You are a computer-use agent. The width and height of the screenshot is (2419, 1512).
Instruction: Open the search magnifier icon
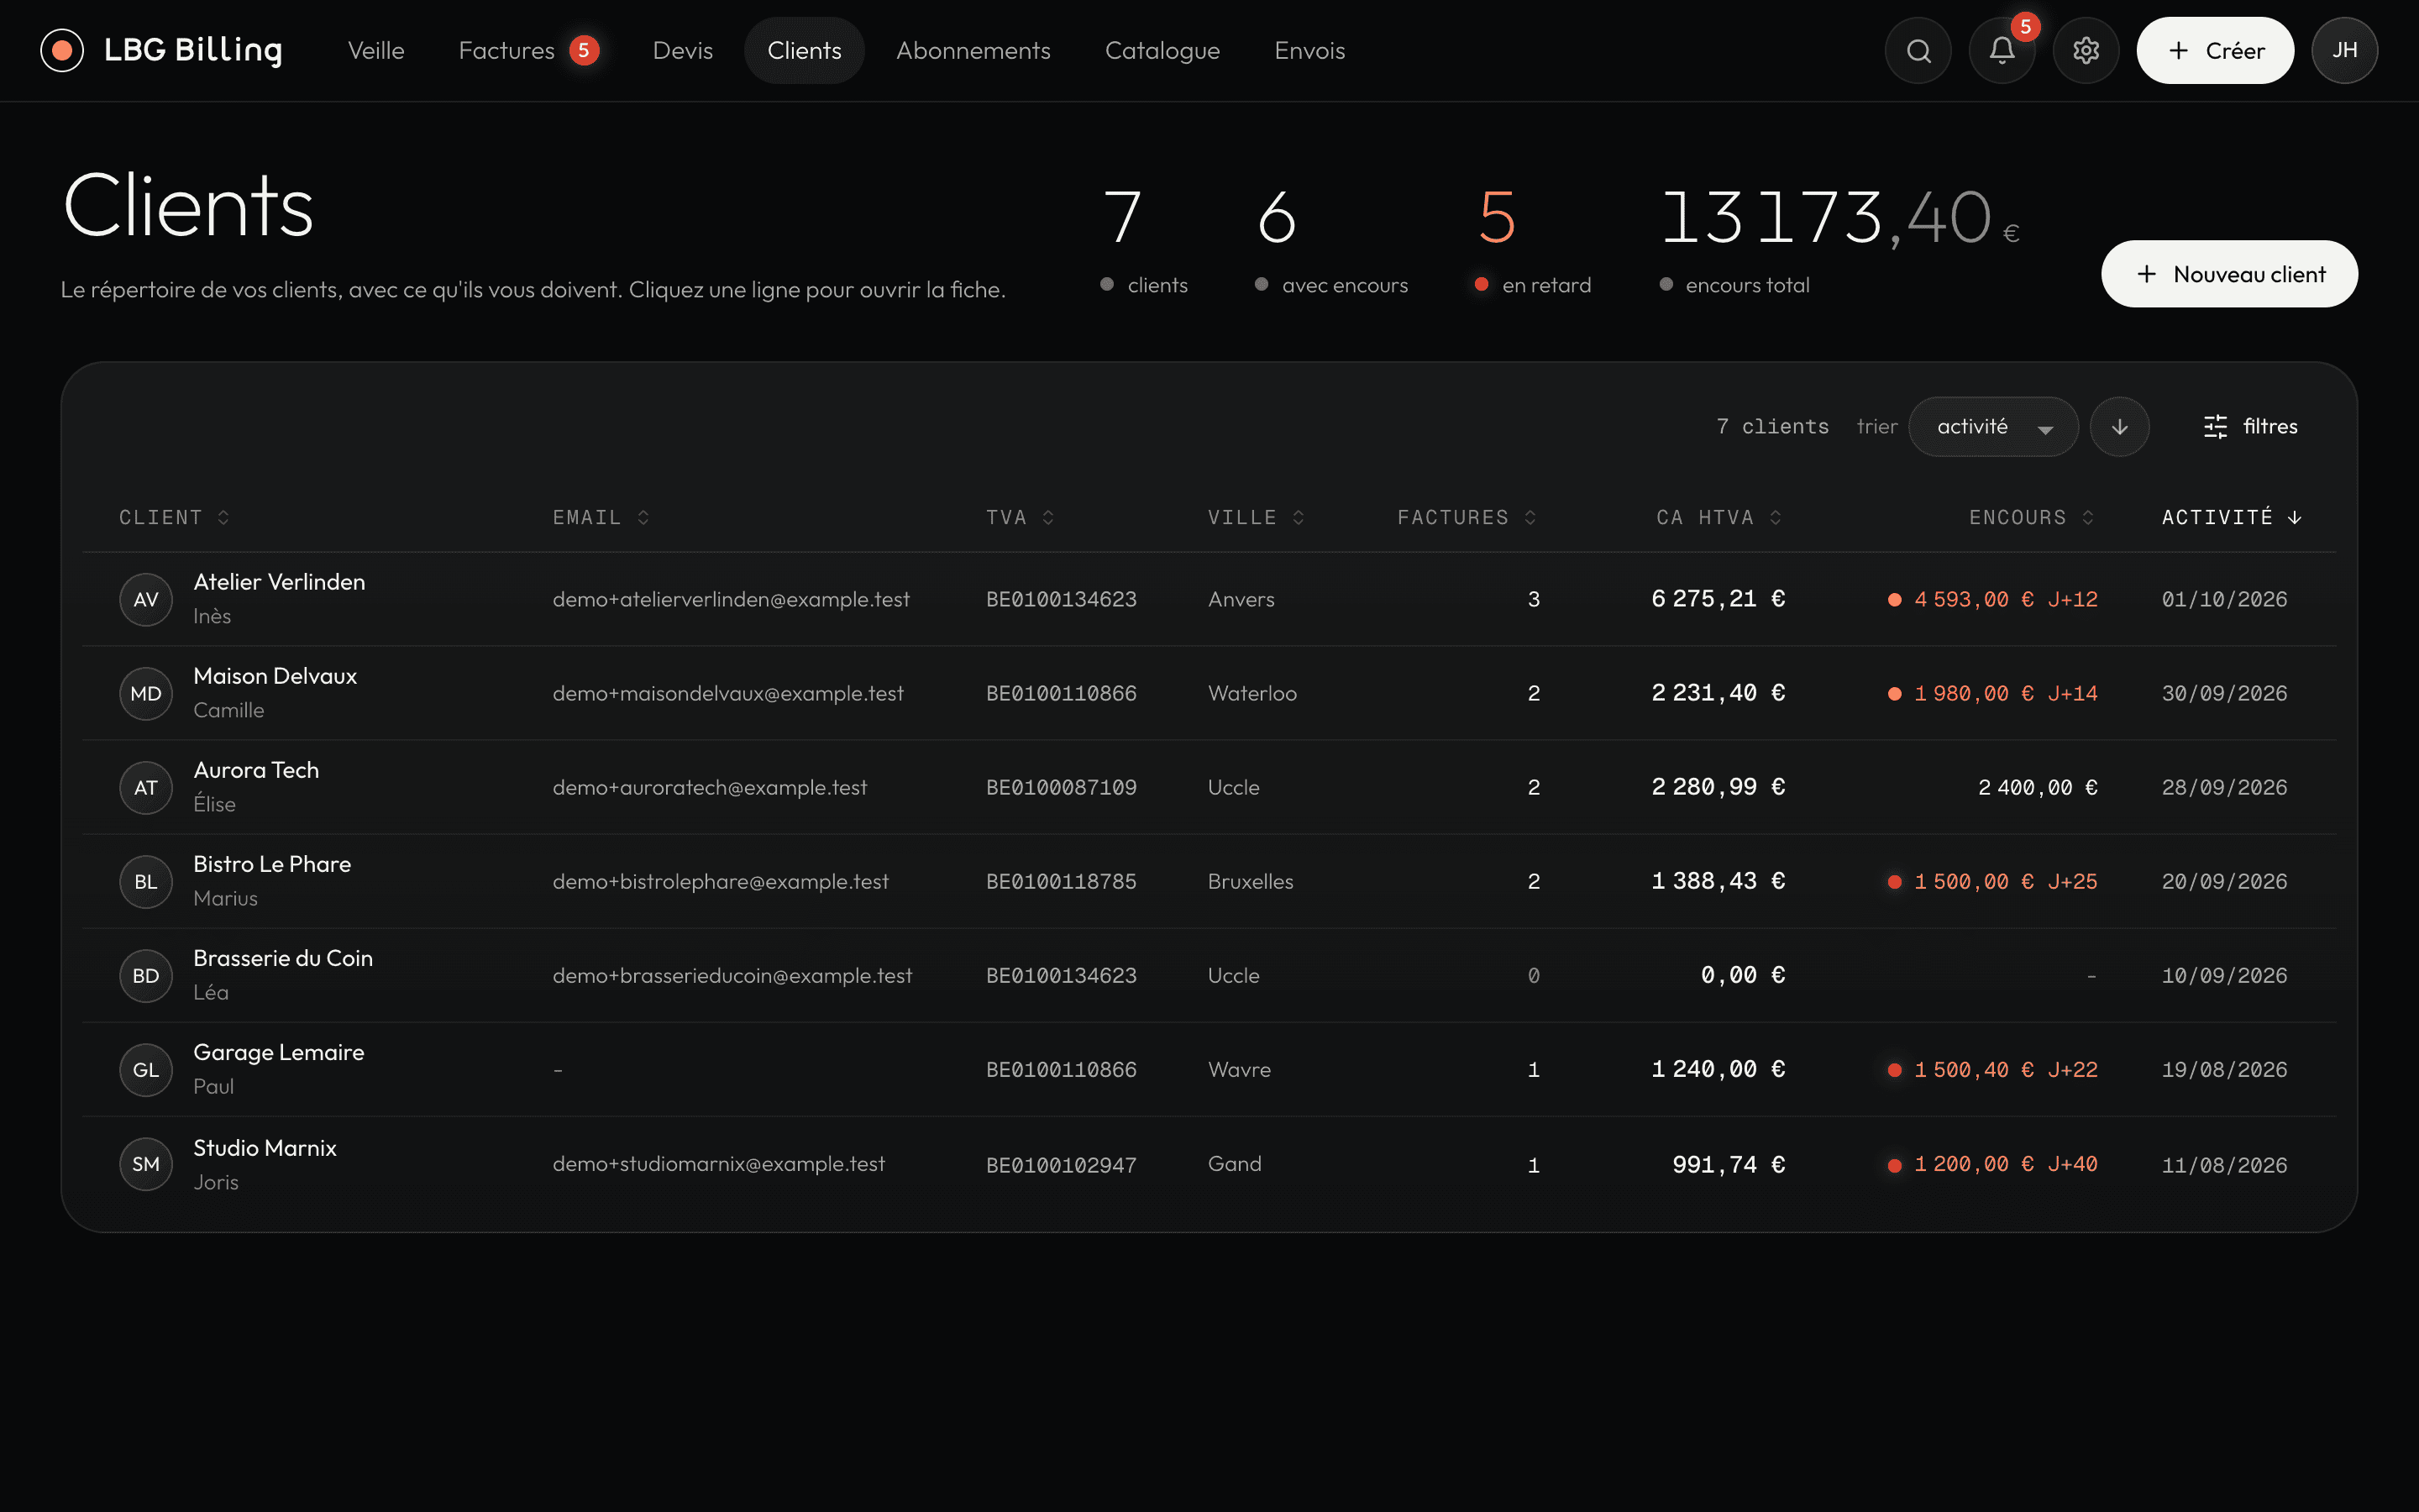click(1918, 50)
